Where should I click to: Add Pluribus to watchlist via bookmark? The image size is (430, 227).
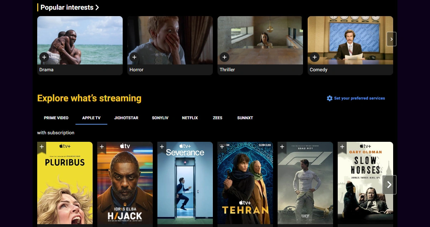point(41,147)
